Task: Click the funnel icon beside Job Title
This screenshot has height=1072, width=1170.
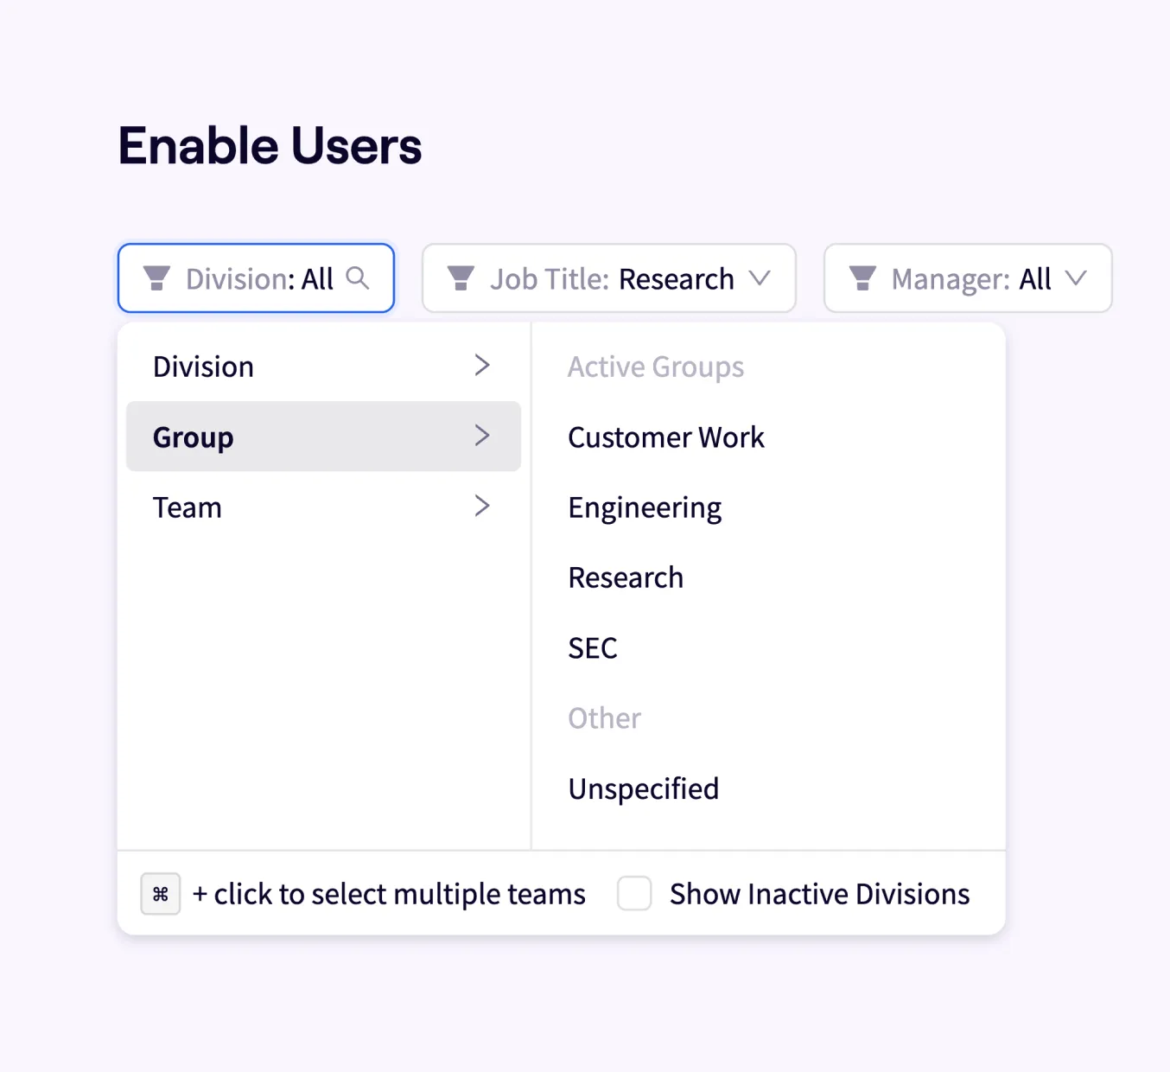Action: click(x=461, y=278)
